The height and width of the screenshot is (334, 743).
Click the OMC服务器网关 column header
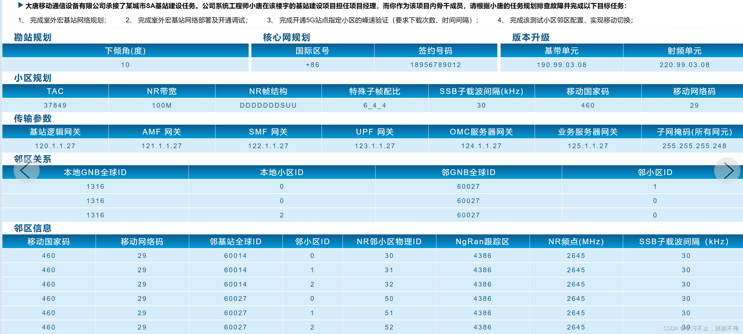(x=481, y=132)
